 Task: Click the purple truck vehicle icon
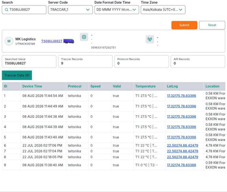[69, 41]
